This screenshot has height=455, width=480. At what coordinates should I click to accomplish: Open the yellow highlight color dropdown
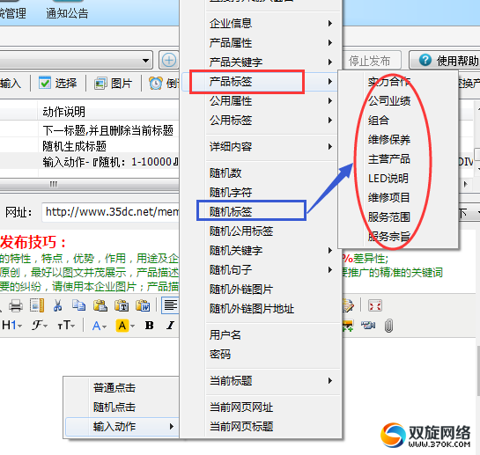(x=125, y=326)
